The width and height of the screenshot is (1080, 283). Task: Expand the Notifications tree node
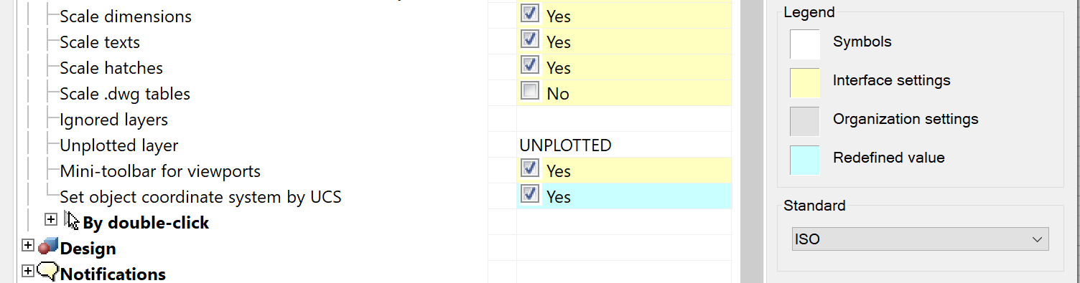pos(28,271)
